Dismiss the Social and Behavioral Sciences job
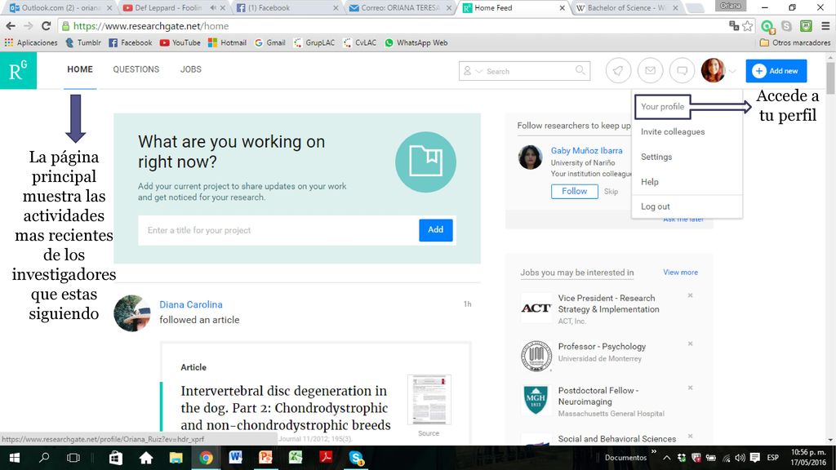836x470 pixels. coord(690,436)
